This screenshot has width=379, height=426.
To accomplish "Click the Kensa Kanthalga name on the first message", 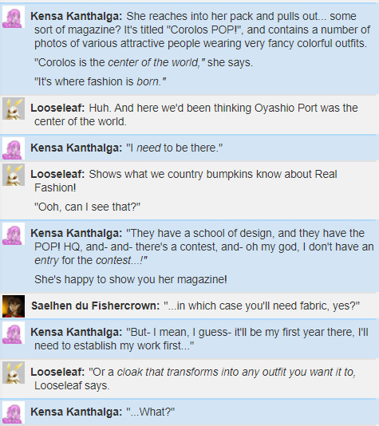I will [77, 16].
